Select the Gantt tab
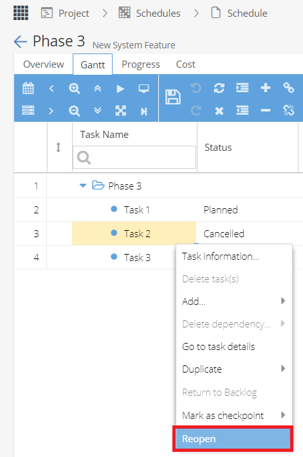Viewport: 303px width, 457px height. click(x=93, y=64)
